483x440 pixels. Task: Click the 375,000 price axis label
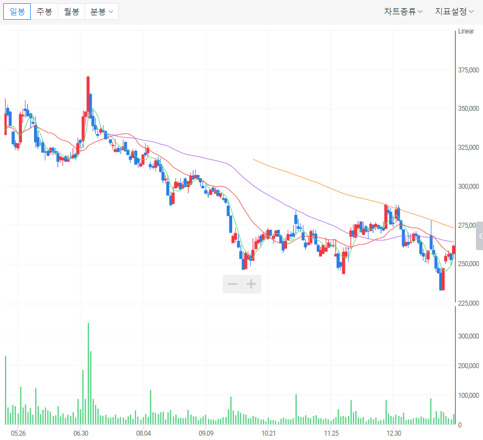tap(468, 70)
